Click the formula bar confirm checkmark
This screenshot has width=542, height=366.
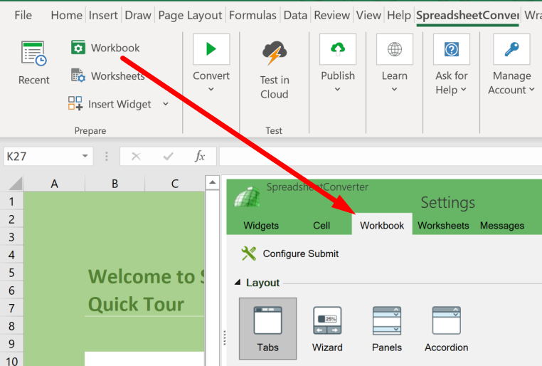[168, 157]
